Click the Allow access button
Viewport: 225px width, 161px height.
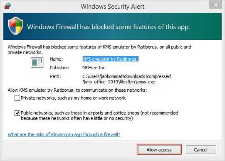tap(159, 150)
